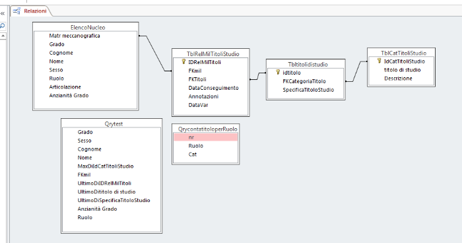Screen dimensions: 462x243
Task: Select Cognome field in ElencoNucleo
Action: point(61,53)
